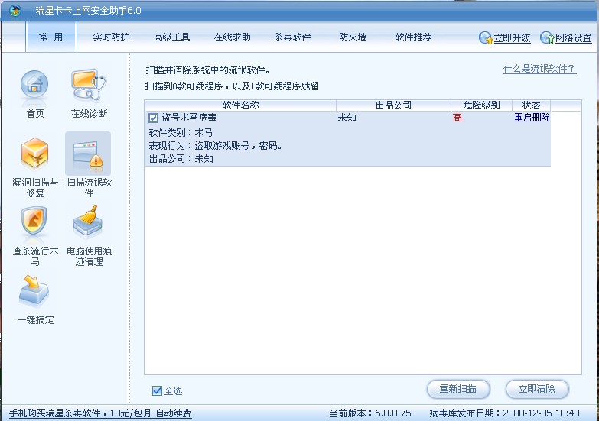
Task: Open the 网络设置 link
Action: click(573, 38)
